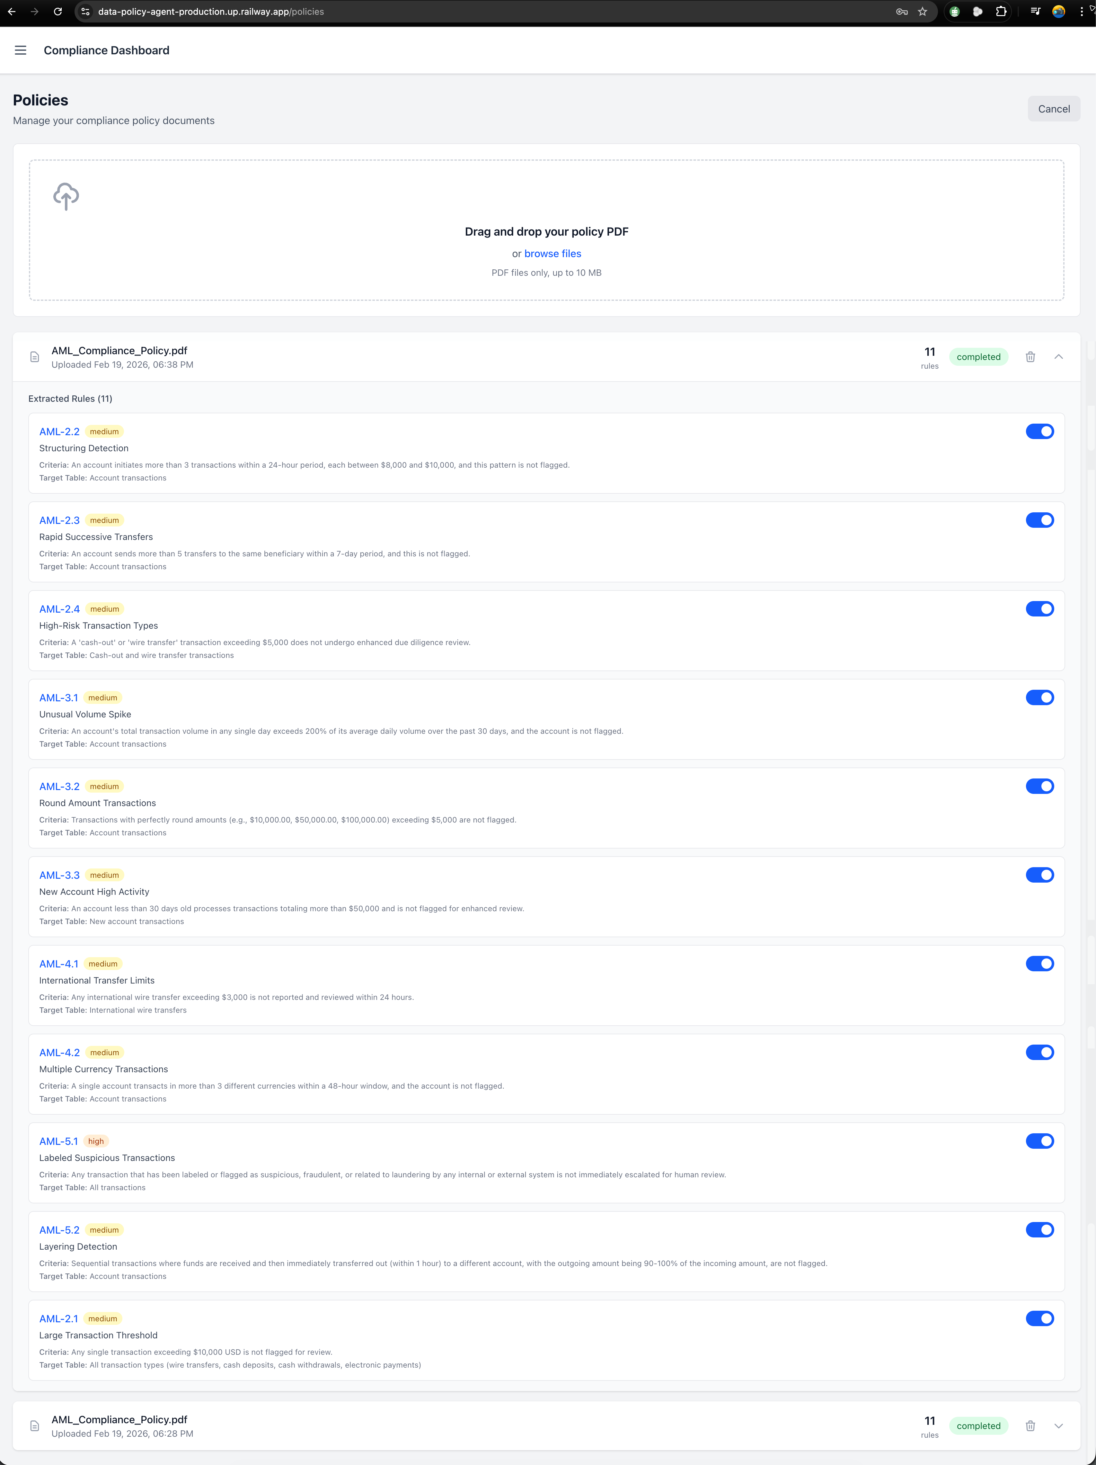The image size is (1096, 1465).
Task: Click the Compliance Dashboard title
Action: click(107, 50)
